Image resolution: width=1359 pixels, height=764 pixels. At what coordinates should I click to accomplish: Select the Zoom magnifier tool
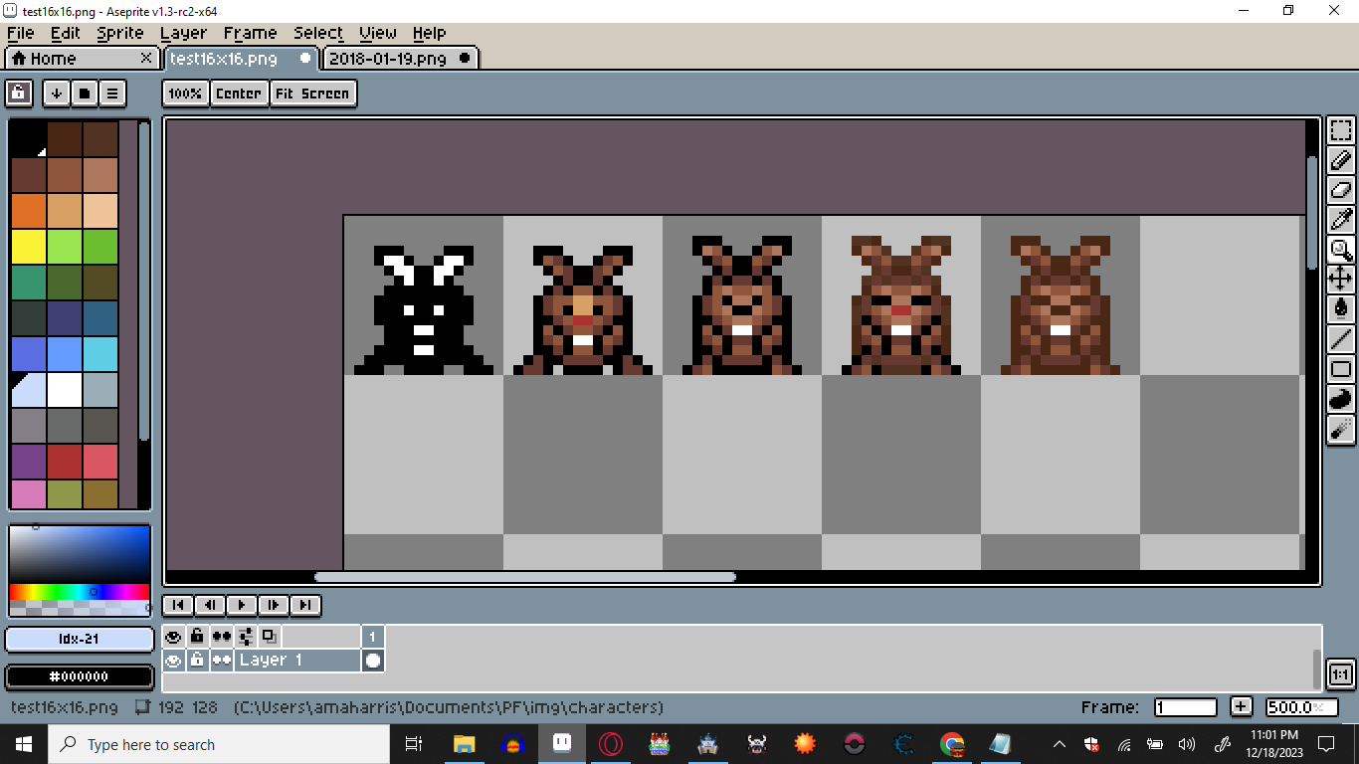pos(1340,250)
